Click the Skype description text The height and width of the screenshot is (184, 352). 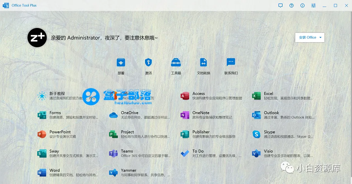pos(288,136)
